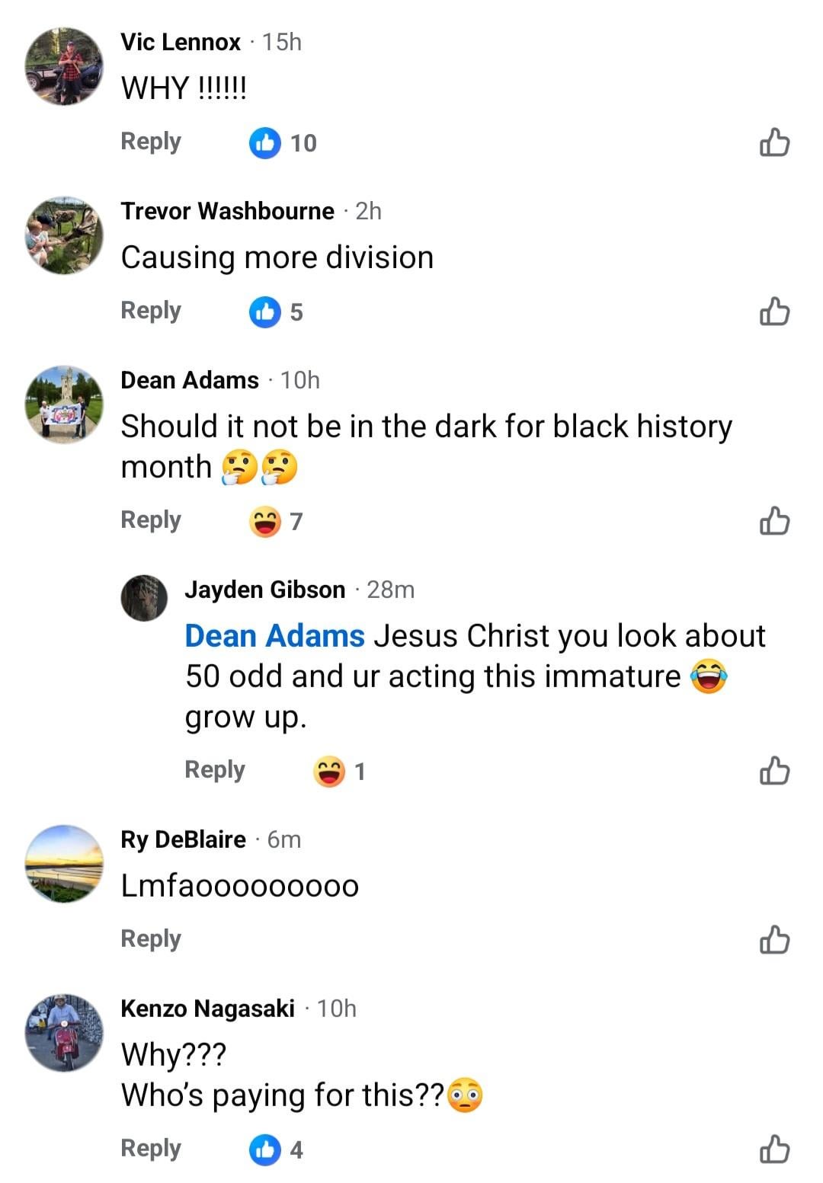View the haha reaction on Jayden Gibson's reply

click(x=339, y=771)
